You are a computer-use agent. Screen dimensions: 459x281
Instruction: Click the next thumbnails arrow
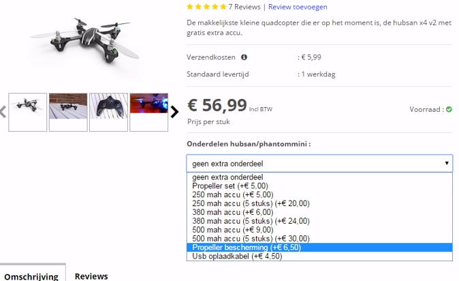tap(174, 112)
